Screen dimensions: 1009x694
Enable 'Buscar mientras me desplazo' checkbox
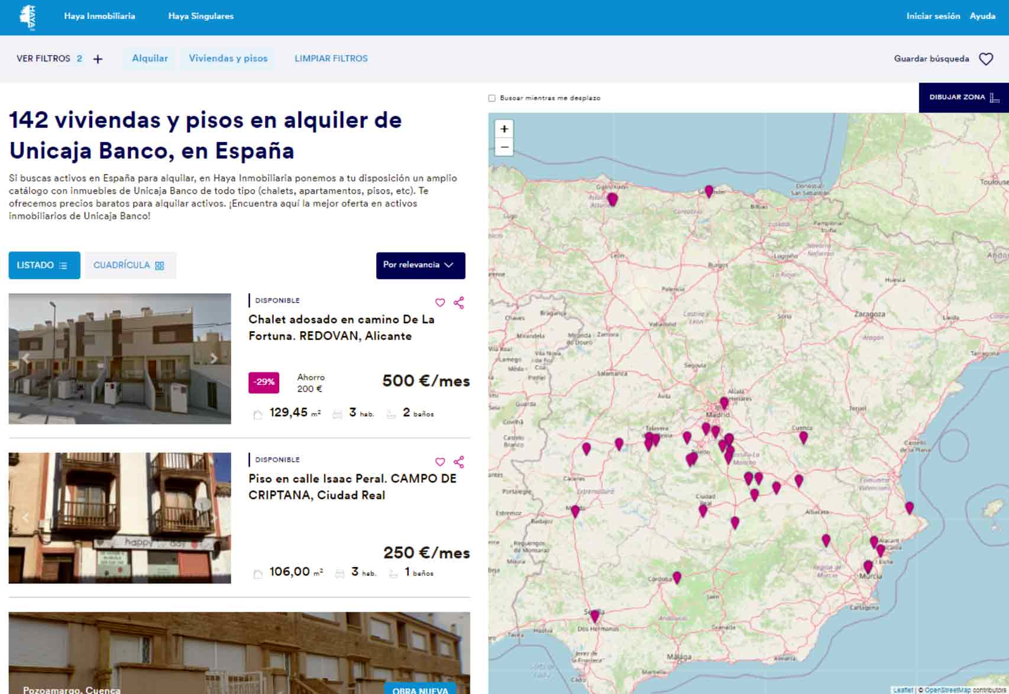coord(491,98)
